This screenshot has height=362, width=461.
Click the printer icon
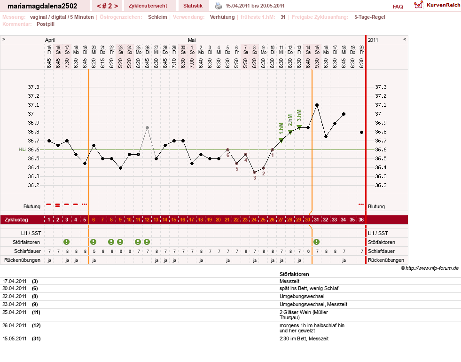pyautogui.click(x=219, y=6)
